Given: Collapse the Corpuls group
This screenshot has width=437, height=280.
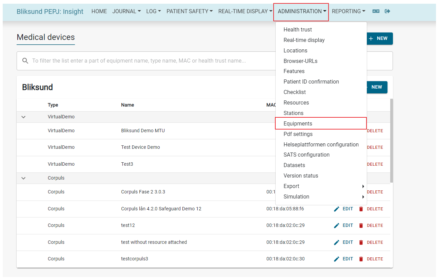Looking at the screenshot, I should pos(23,178).
